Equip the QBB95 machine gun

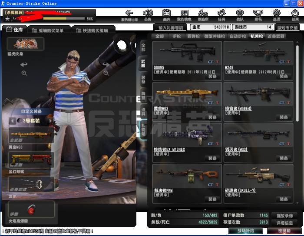212,76
